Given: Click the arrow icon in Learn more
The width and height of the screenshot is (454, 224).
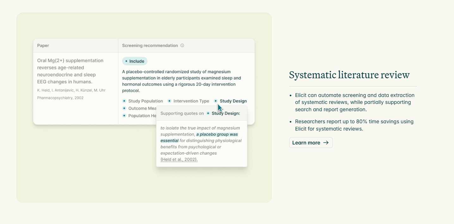Looking at the screenshot, I should point(326,143).
